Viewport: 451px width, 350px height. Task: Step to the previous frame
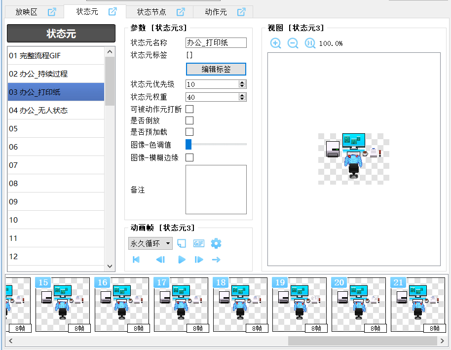[160, 260]
